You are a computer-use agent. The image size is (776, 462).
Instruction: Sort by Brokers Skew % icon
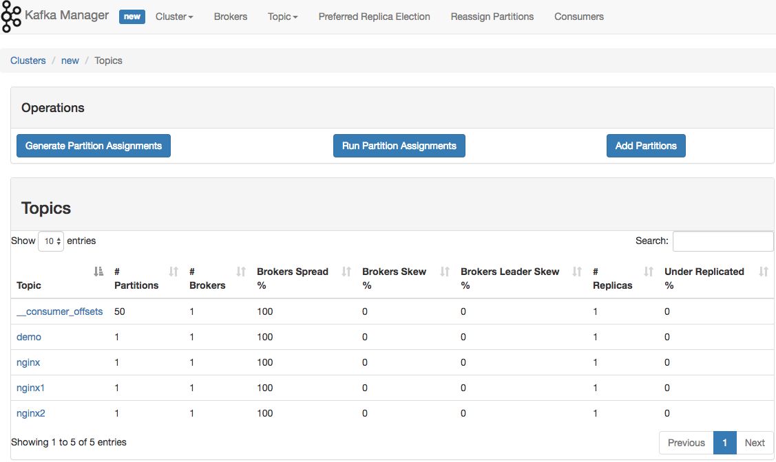pos(445,272)
